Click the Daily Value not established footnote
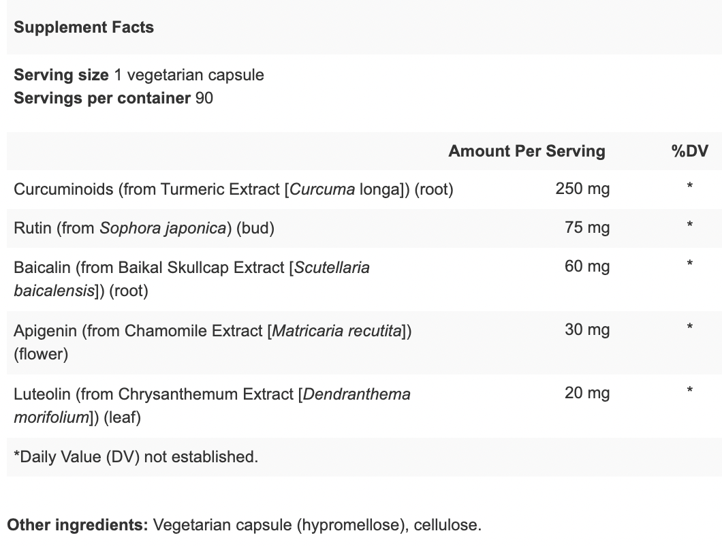722x546 pixels. click(136, 457)
